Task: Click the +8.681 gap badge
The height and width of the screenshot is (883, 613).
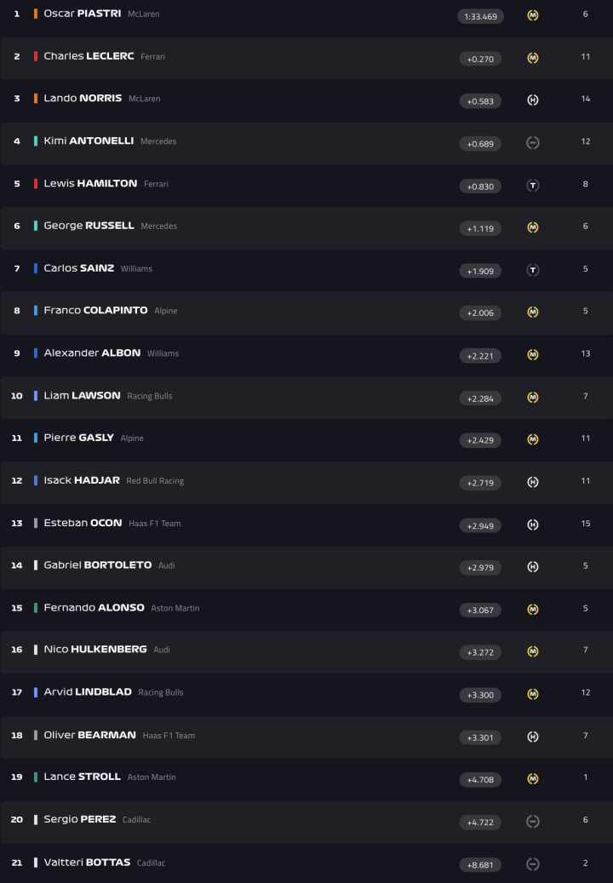Action: pos(480,865)
